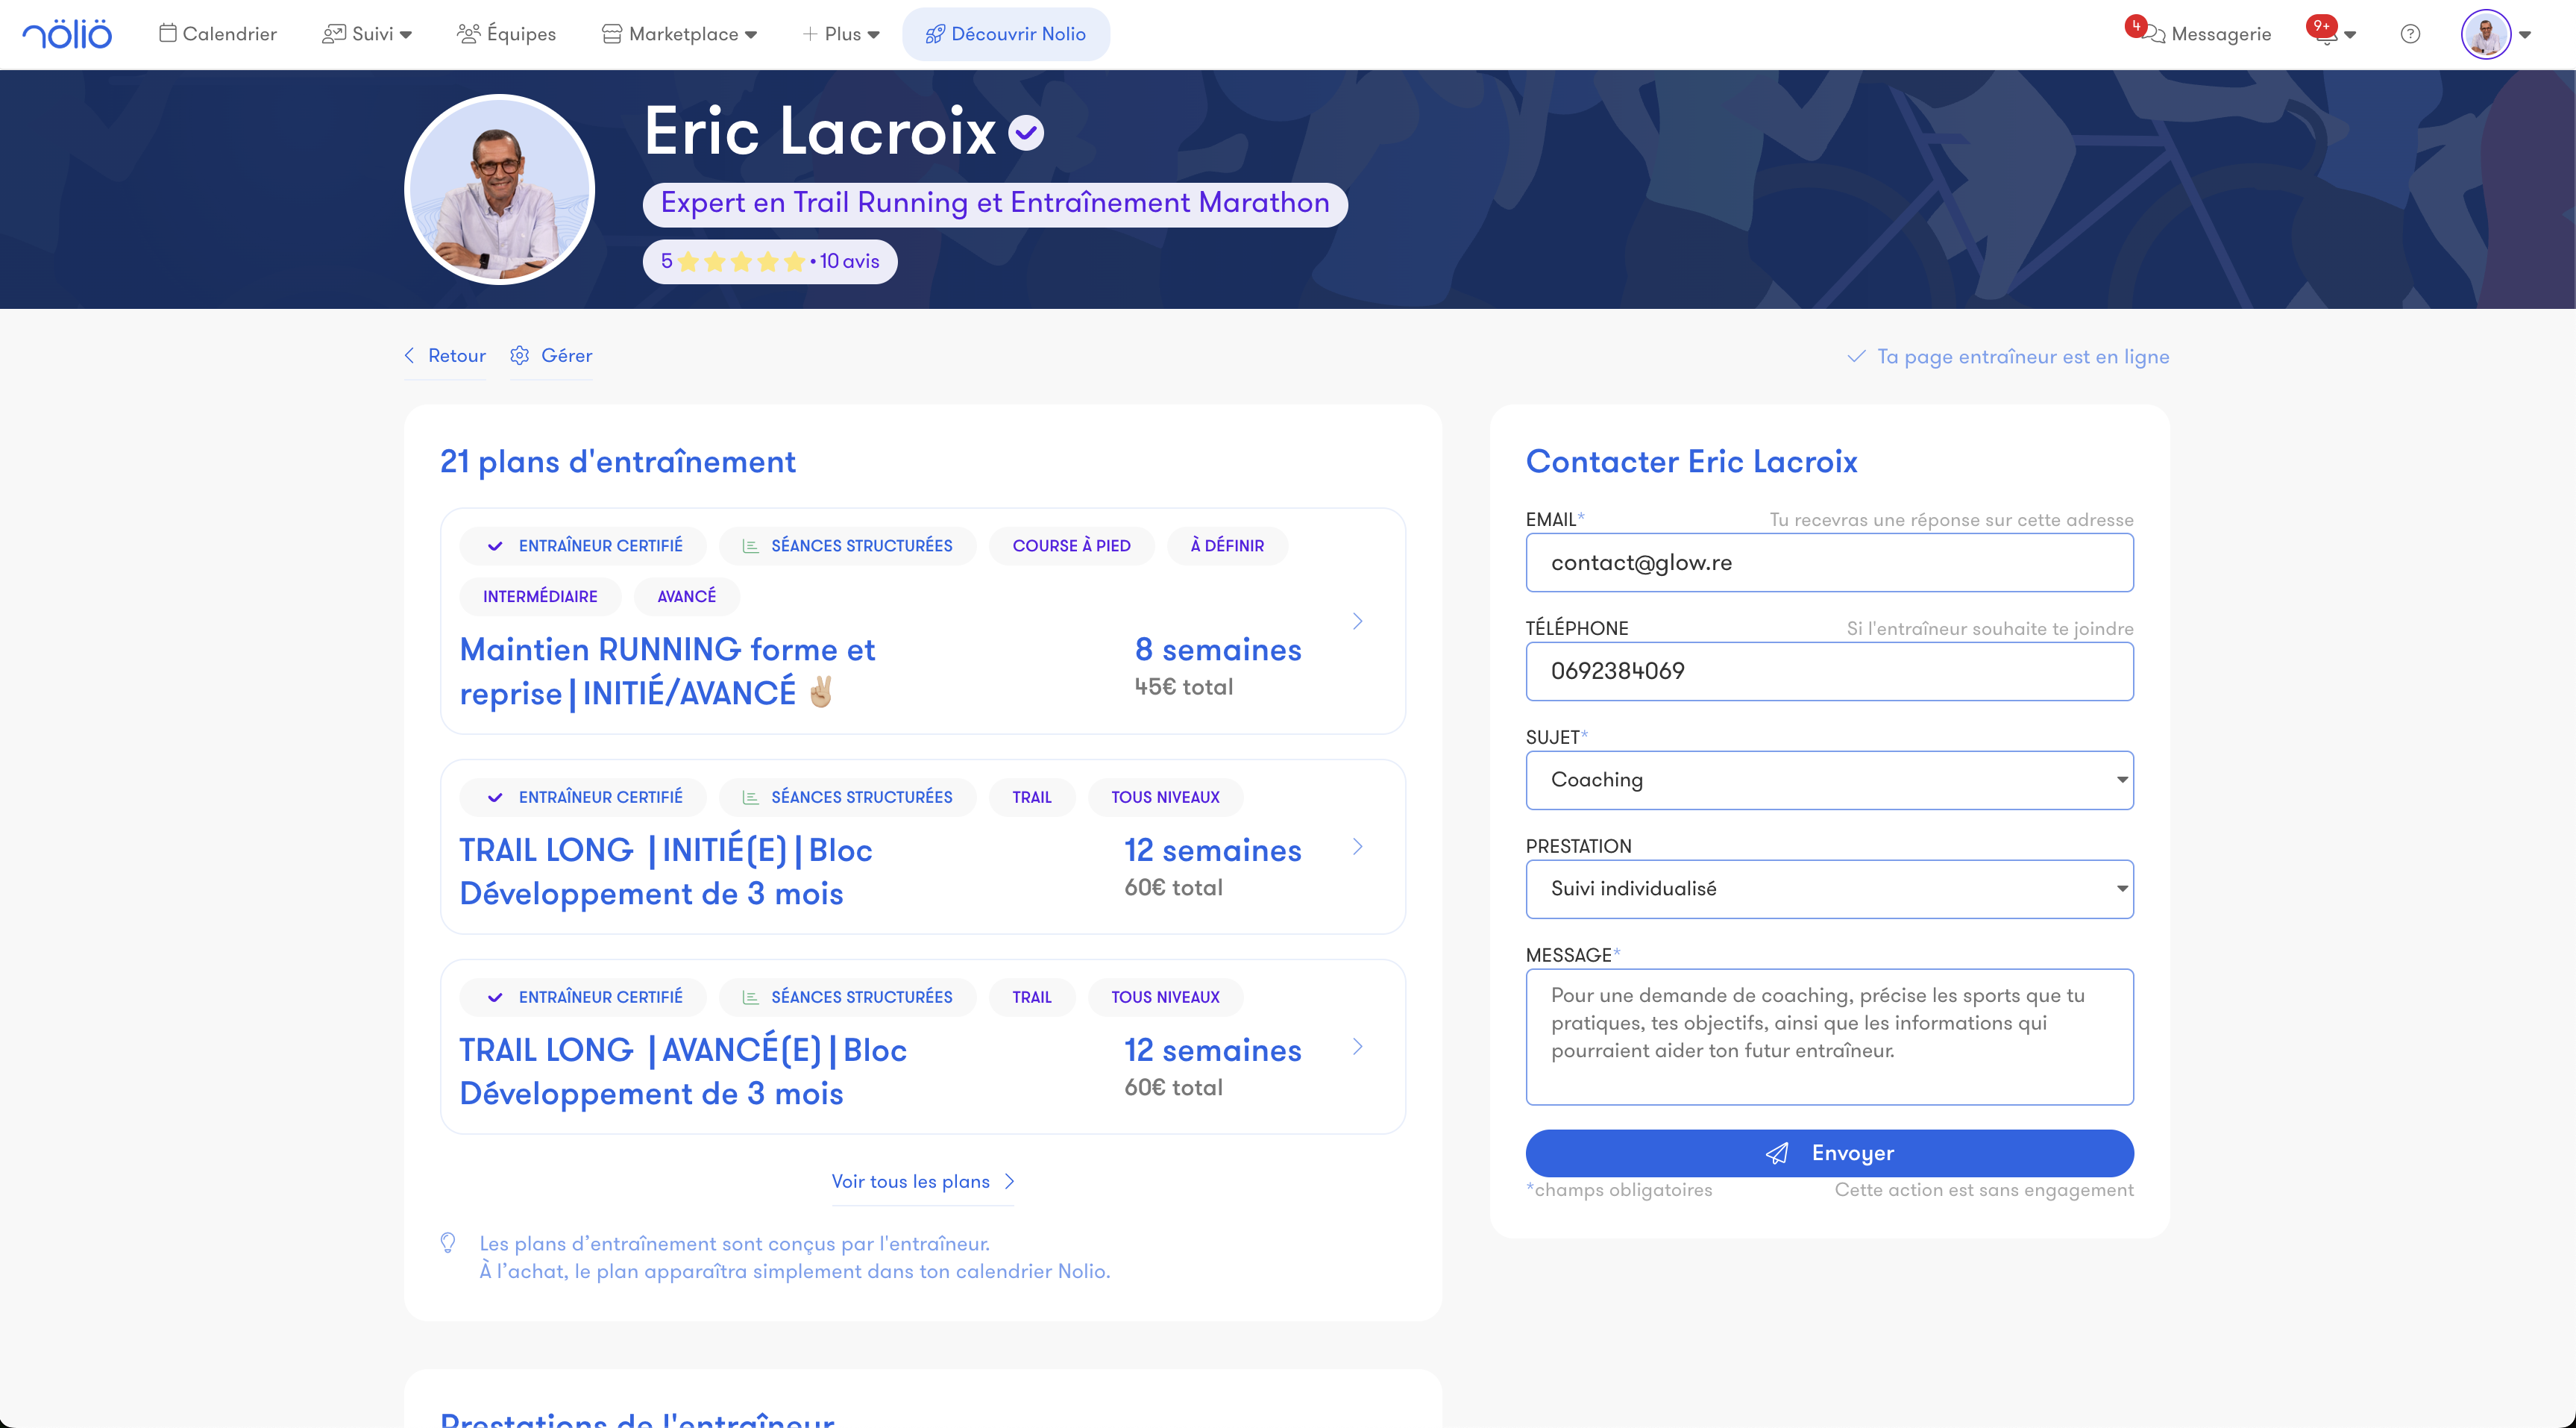2576x1428 pixels.
Task: Click the 5 stars rating badge
Action: pyautogui.click(x=769, y=261)
